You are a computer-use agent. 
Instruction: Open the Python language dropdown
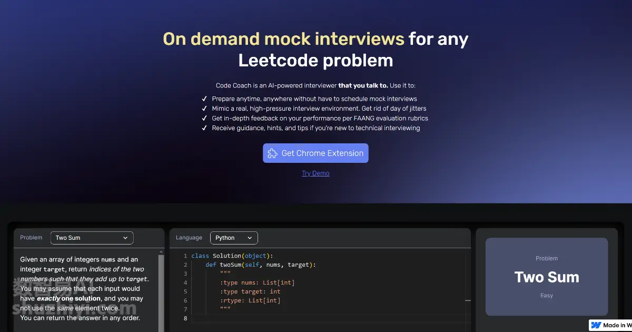(234, 238)
